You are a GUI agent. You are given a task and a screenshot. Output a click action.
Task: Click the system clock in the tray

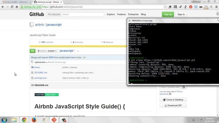tap(210, 120)
